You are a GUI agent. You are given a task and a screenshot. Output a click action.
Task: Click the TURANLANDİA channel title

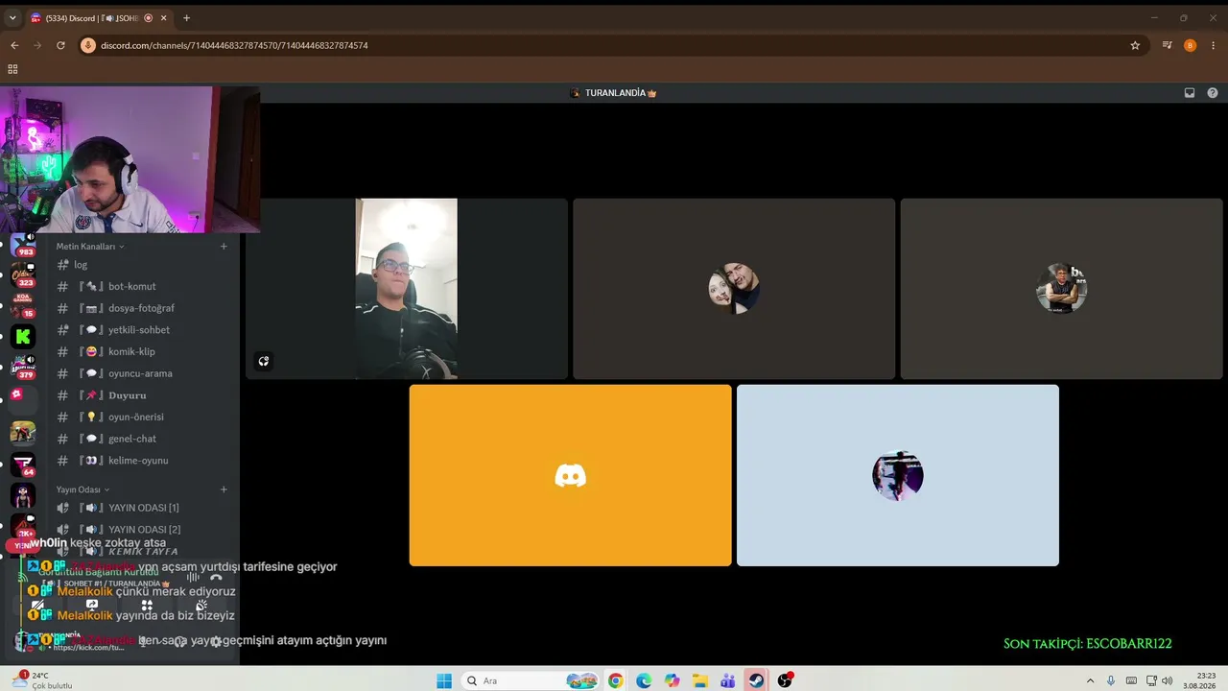pos(614,93)
